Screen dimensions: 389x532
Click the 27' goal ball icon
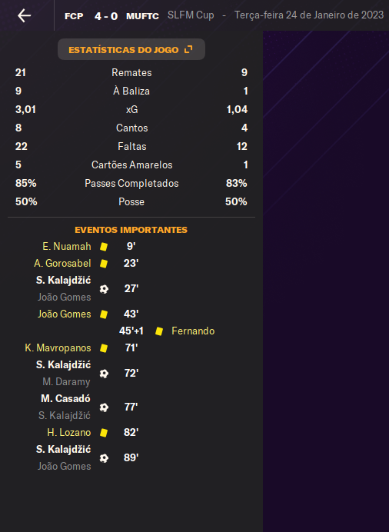click(104, 289)
